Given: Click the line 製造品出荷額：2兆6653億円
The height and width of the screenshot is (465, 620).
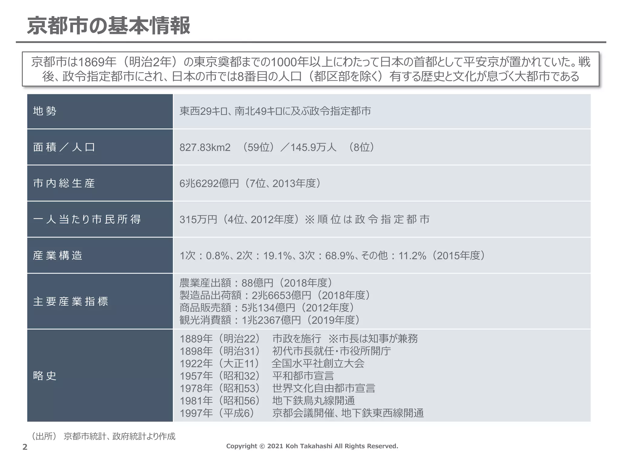Looking at the screenshot, I should pos(275,295).
